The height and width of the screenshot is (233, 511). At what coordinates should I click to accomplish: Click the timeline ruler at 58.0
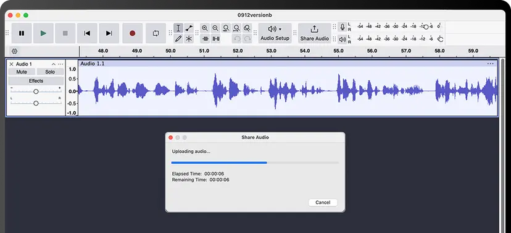439,51
